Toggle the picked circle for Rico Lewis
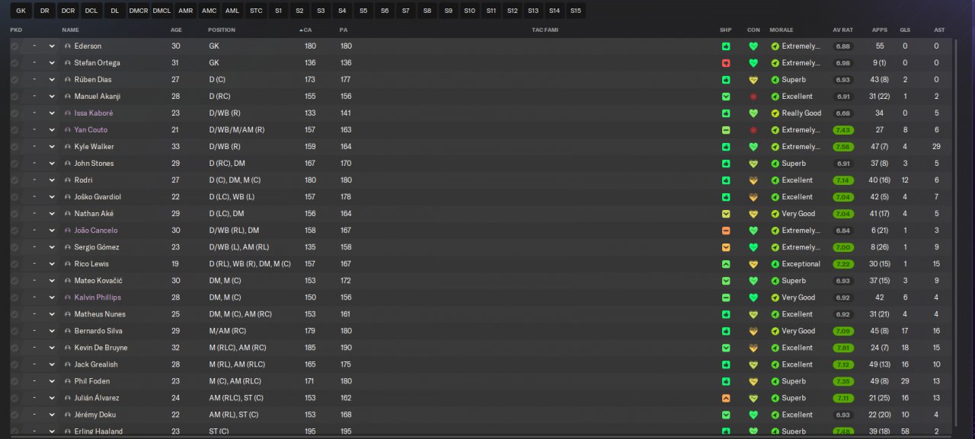The width and height of the screenshot is (975, 439). click(14, 264)
